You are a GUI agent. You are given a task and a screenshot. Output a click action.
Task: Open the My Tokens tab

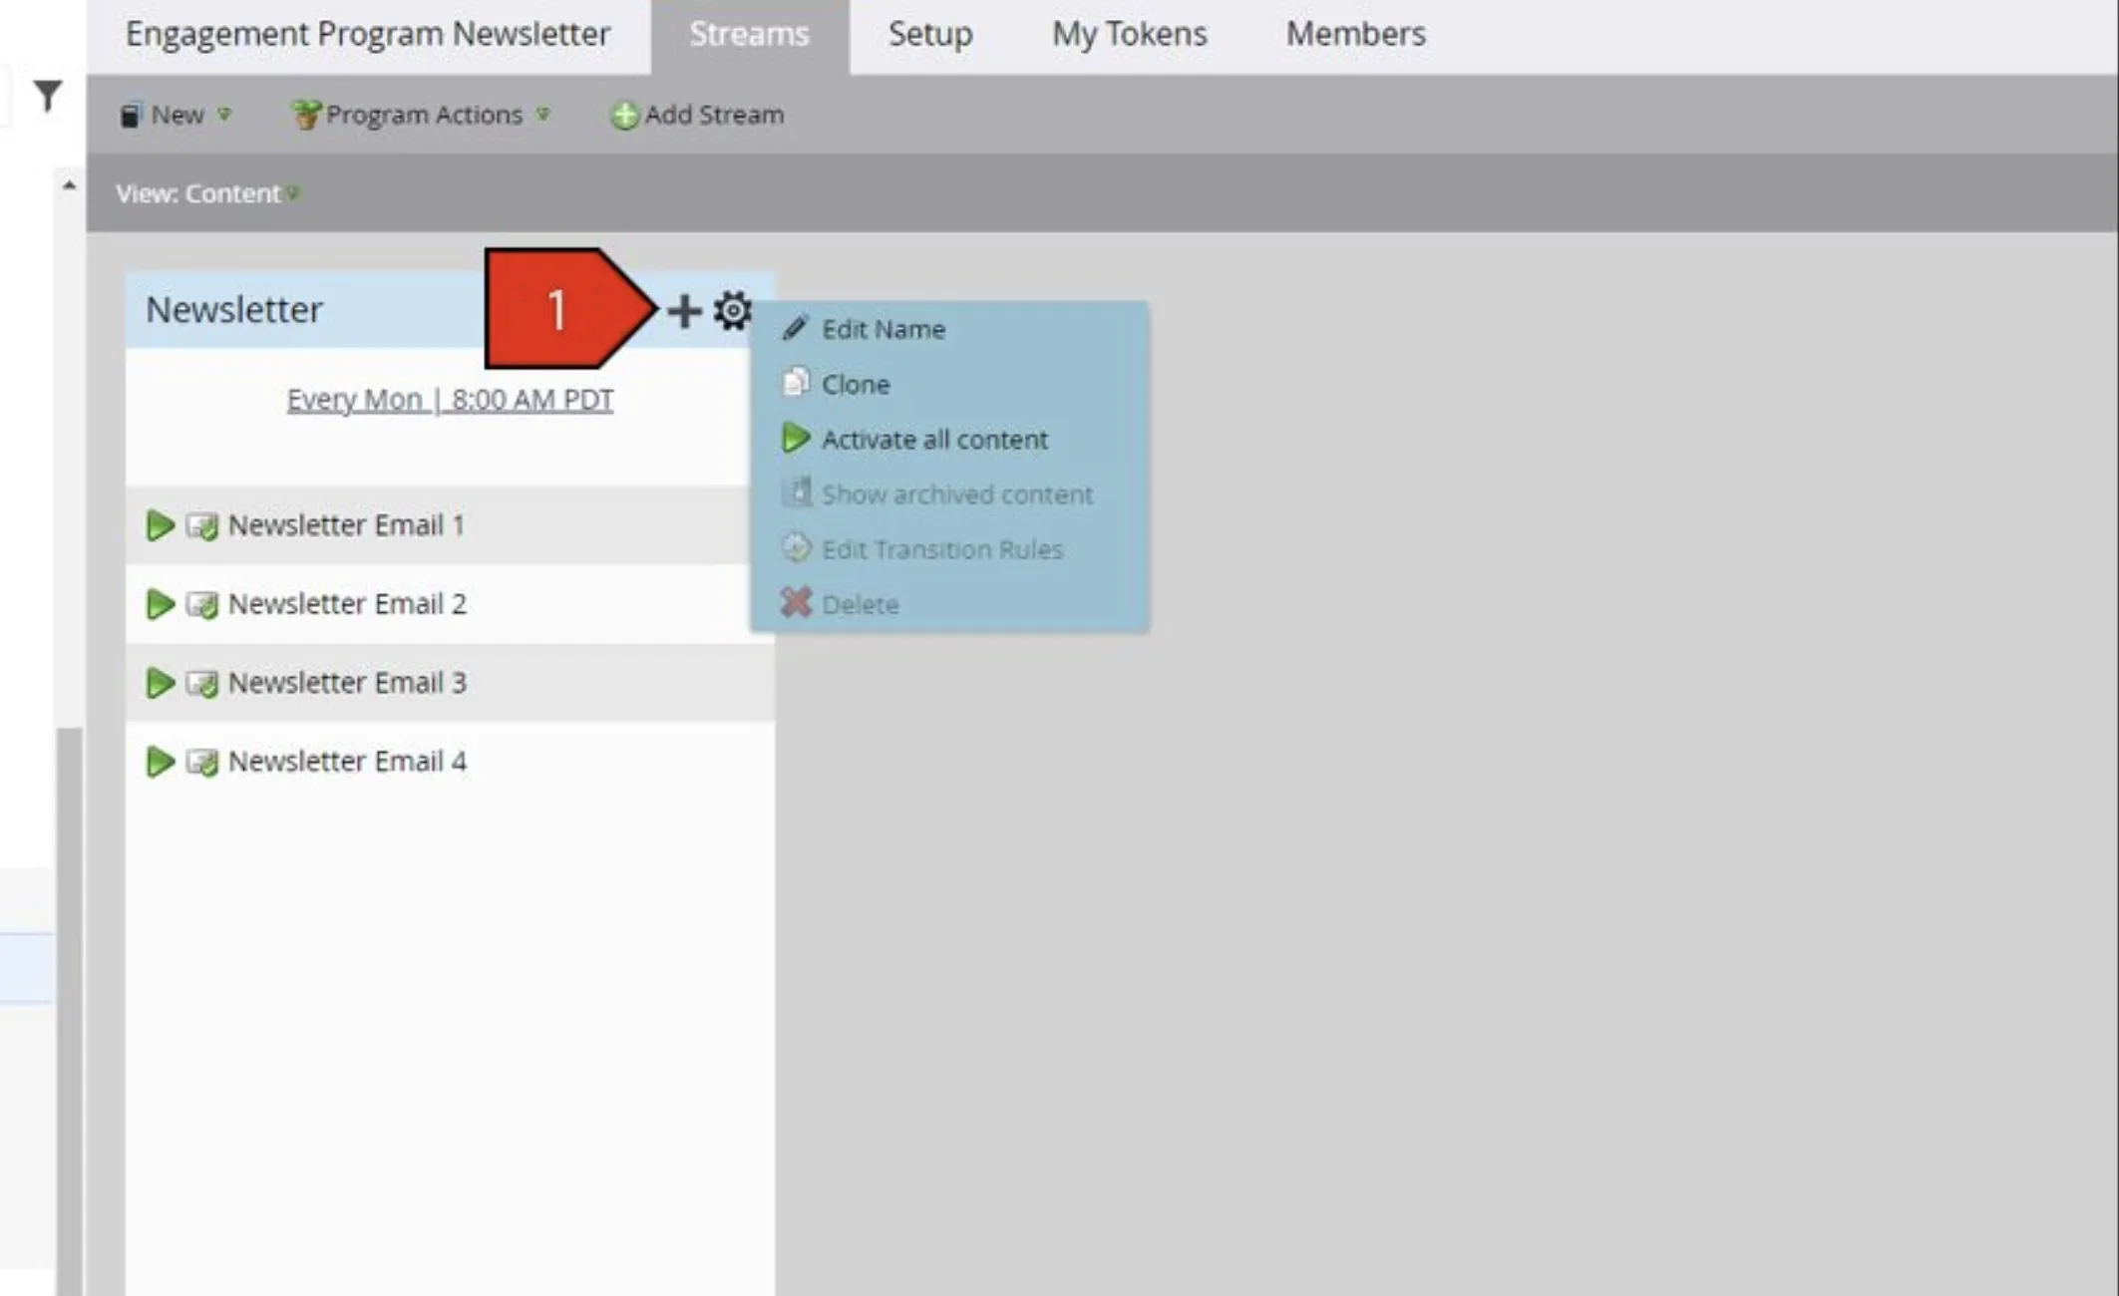(1129, 35)
